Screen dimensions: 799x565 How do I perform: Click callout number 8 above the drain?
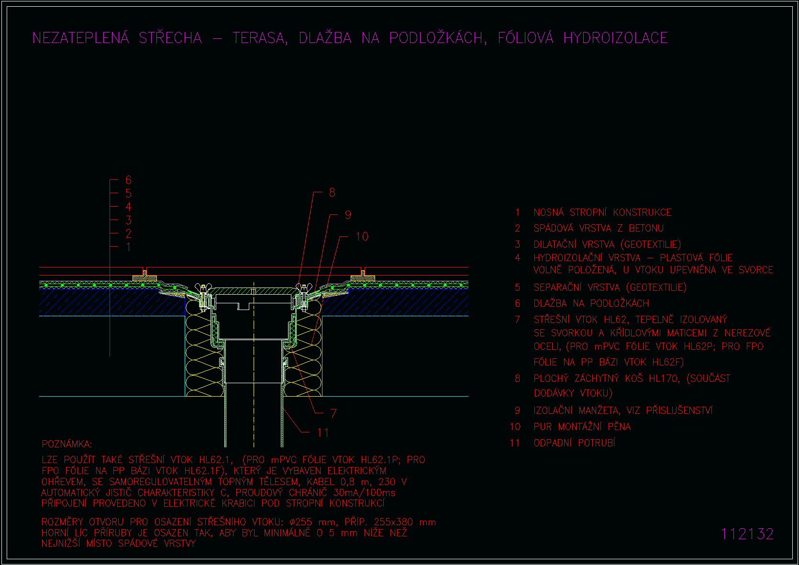(332, 193)
